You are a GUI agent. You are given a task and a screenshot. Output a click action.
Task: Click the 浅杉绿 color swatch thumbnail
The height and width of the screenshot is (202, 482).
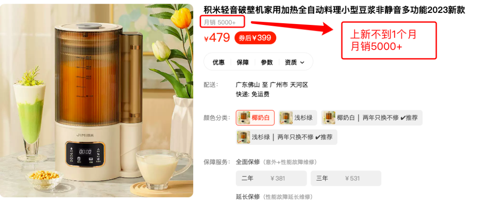pos(286,118)
